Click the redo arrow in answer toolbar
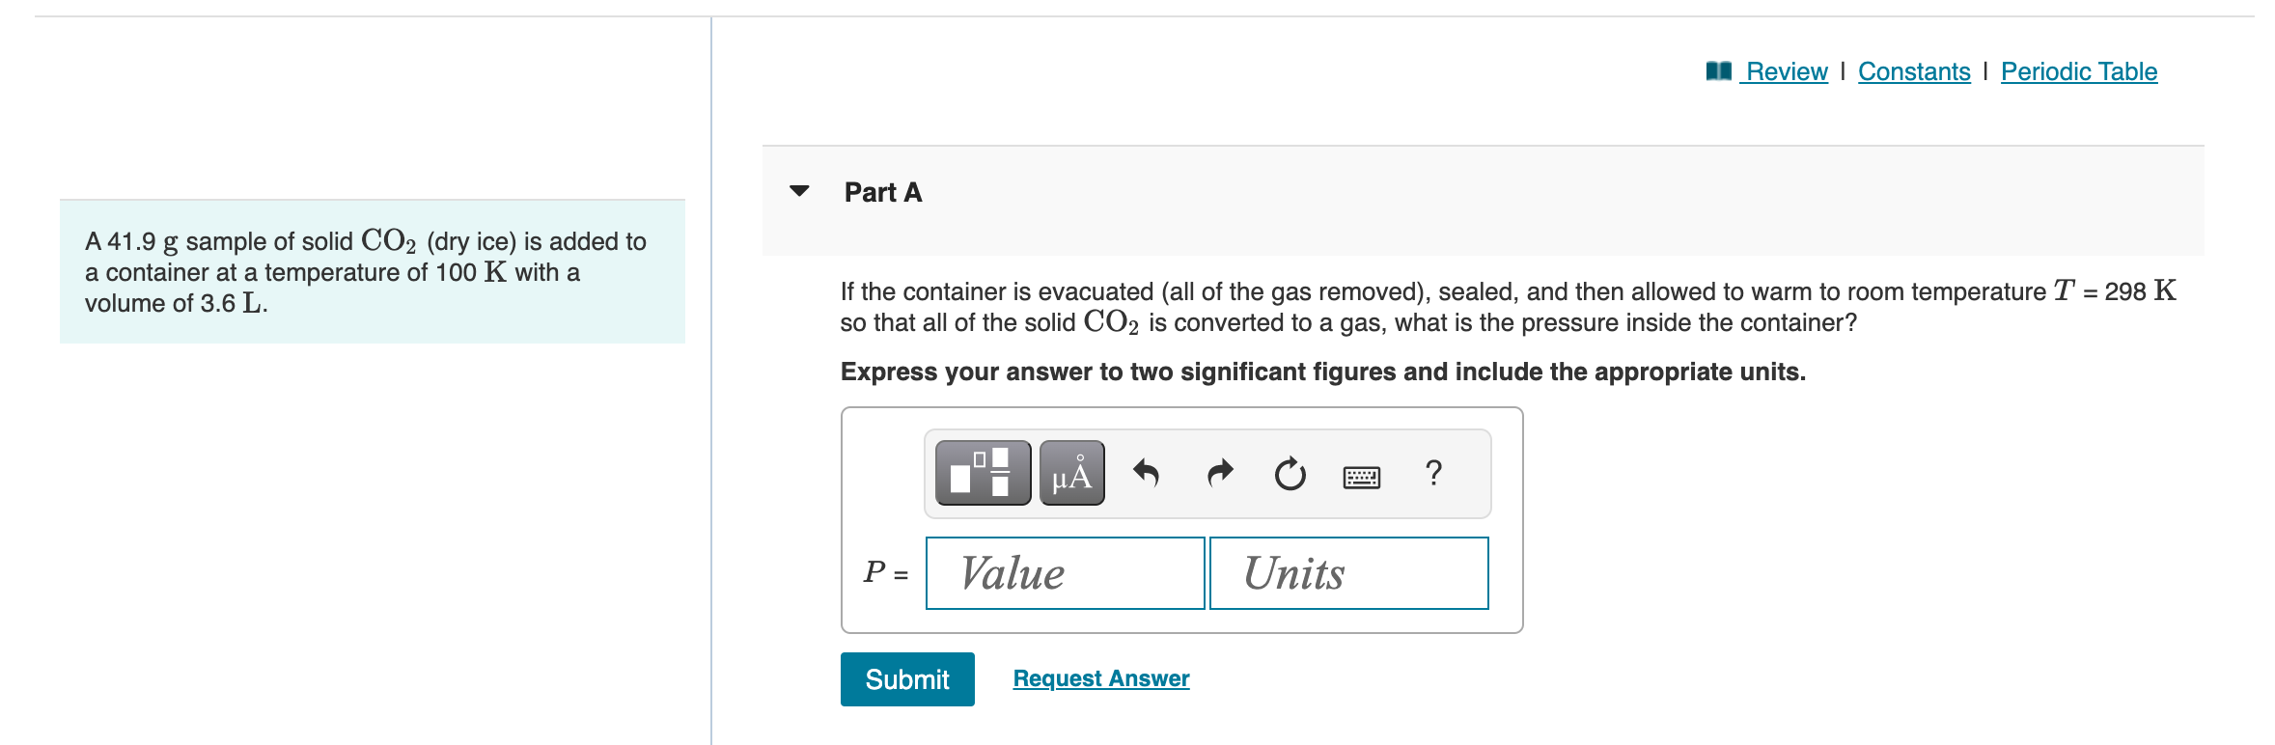Screen dimensions: 2275x745 click(1219, 473)
